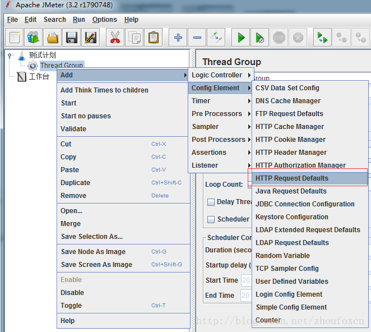Screen dimensions: 371x332
Task: Click the Cut scissors toolbar icon
Action: 115,38
